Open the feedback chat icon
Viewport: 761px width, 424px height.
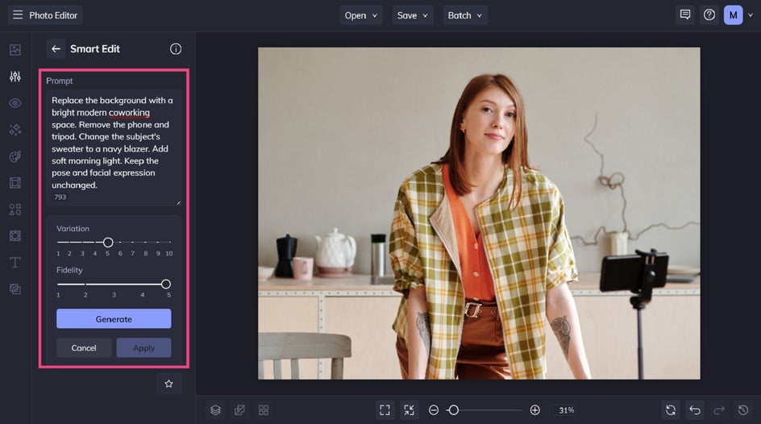point(684,15)
